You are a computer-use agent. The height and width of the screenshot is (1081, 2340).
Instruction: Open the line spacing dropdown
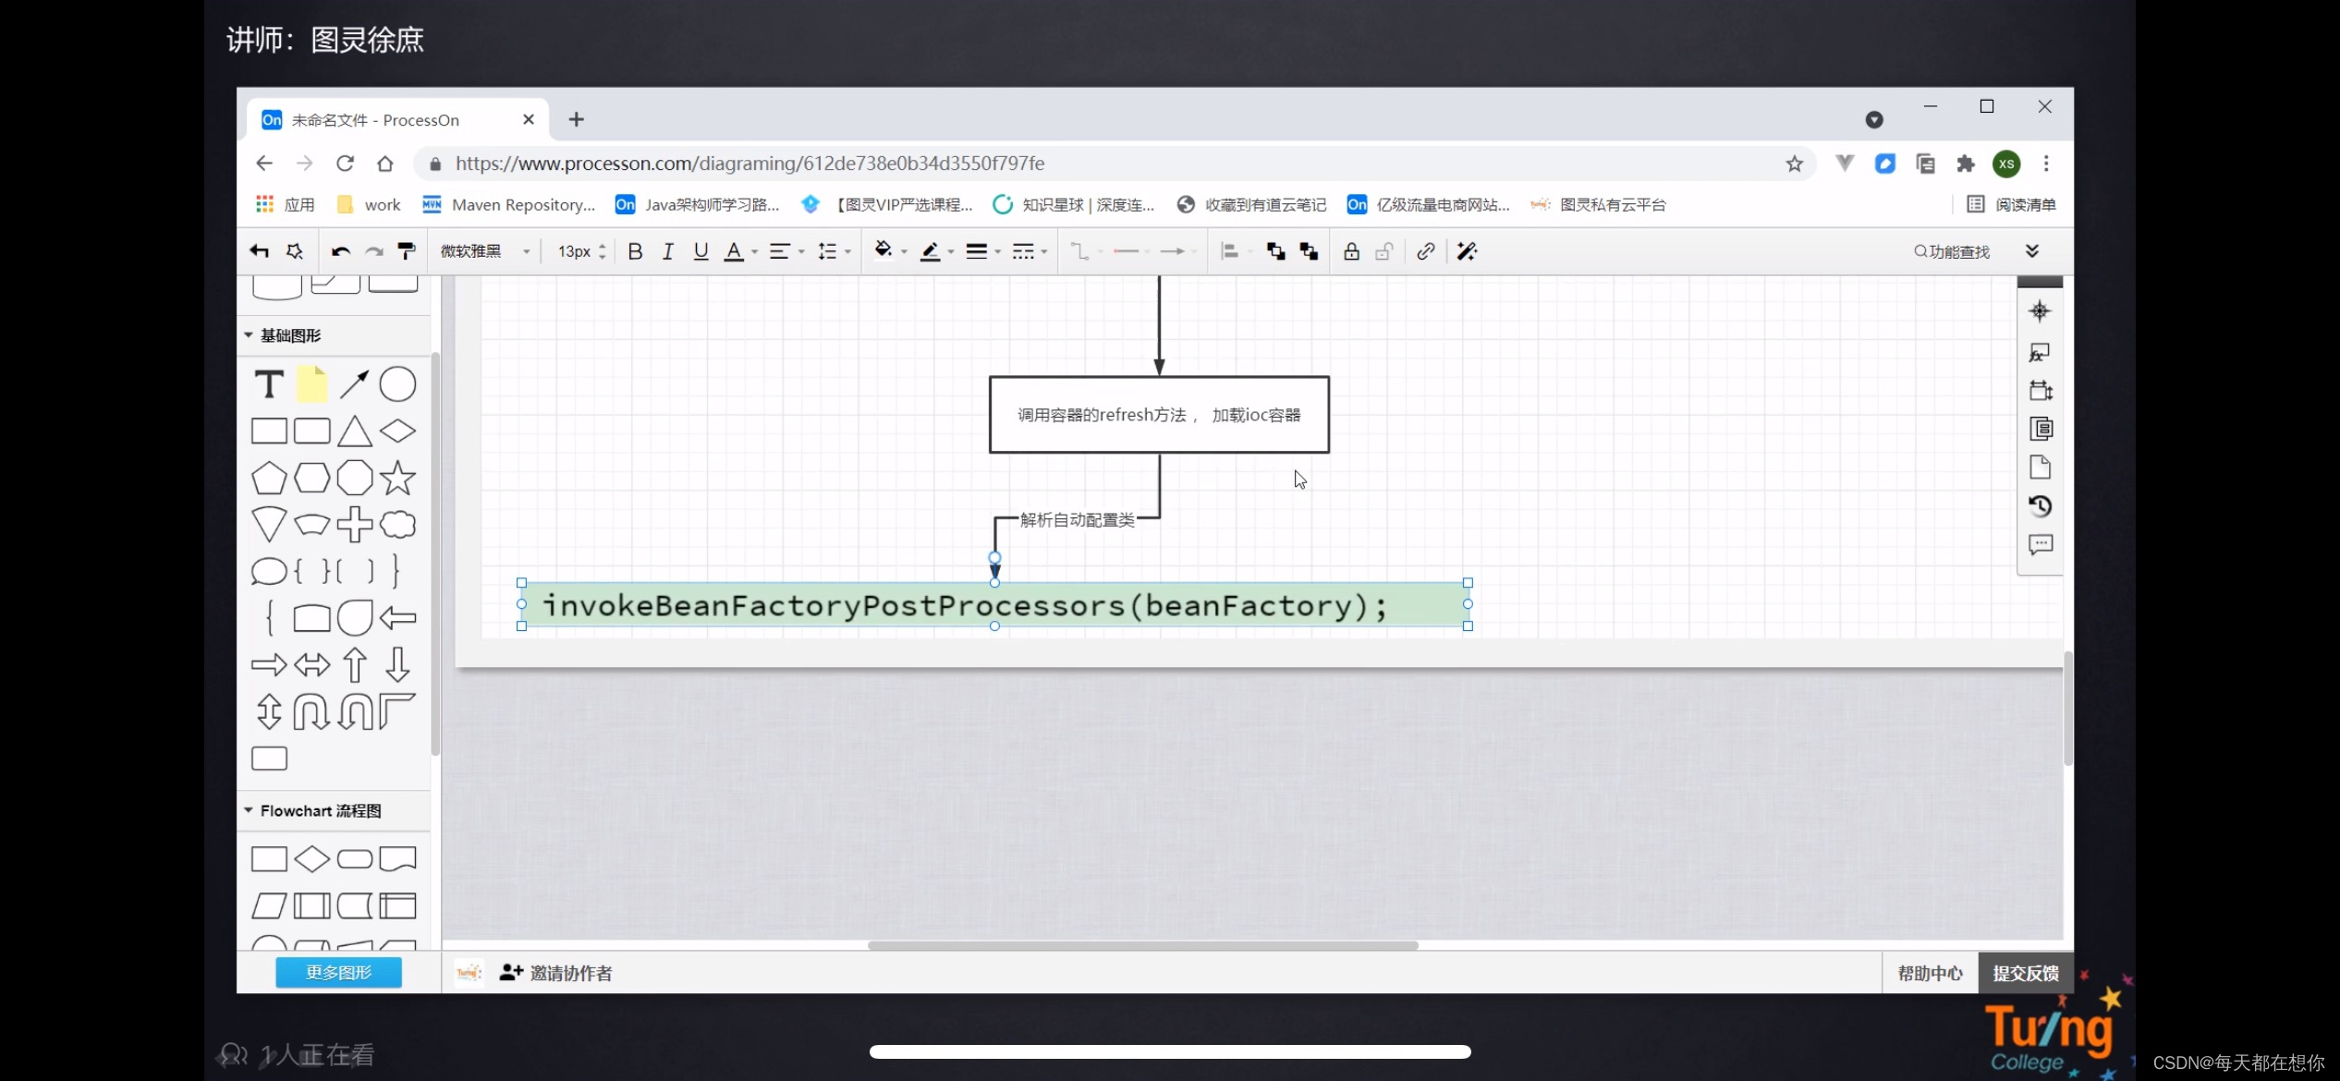click(x=834, y=251)
